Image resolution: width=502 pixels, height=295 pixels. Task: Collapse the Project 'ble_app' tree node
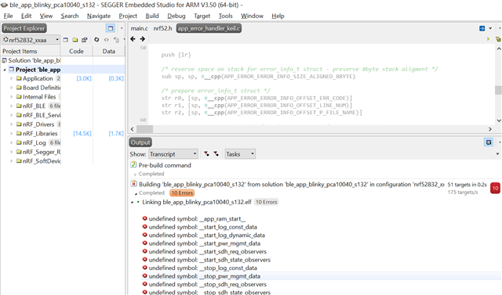(5, 70)
